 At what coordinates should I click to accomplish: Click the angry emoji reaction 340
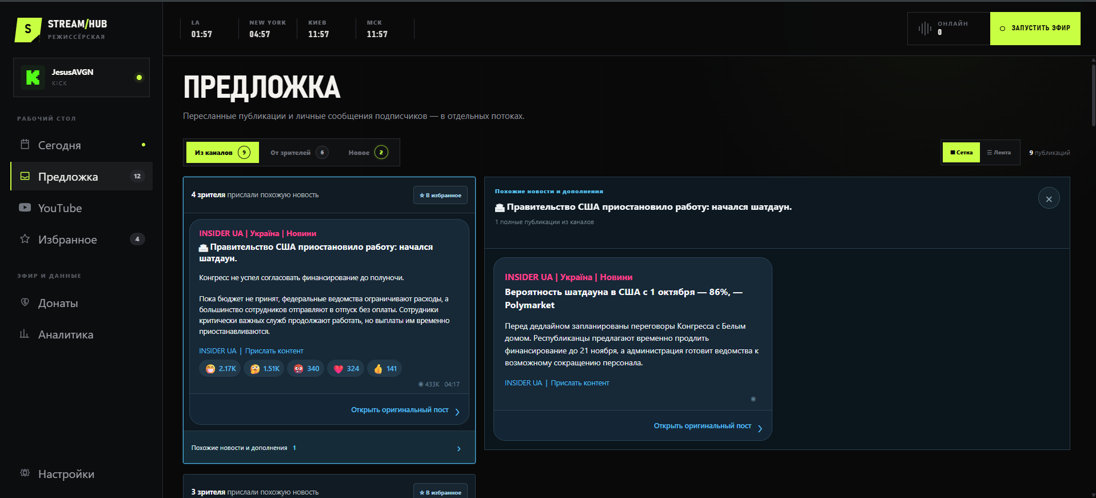(306, 369)
